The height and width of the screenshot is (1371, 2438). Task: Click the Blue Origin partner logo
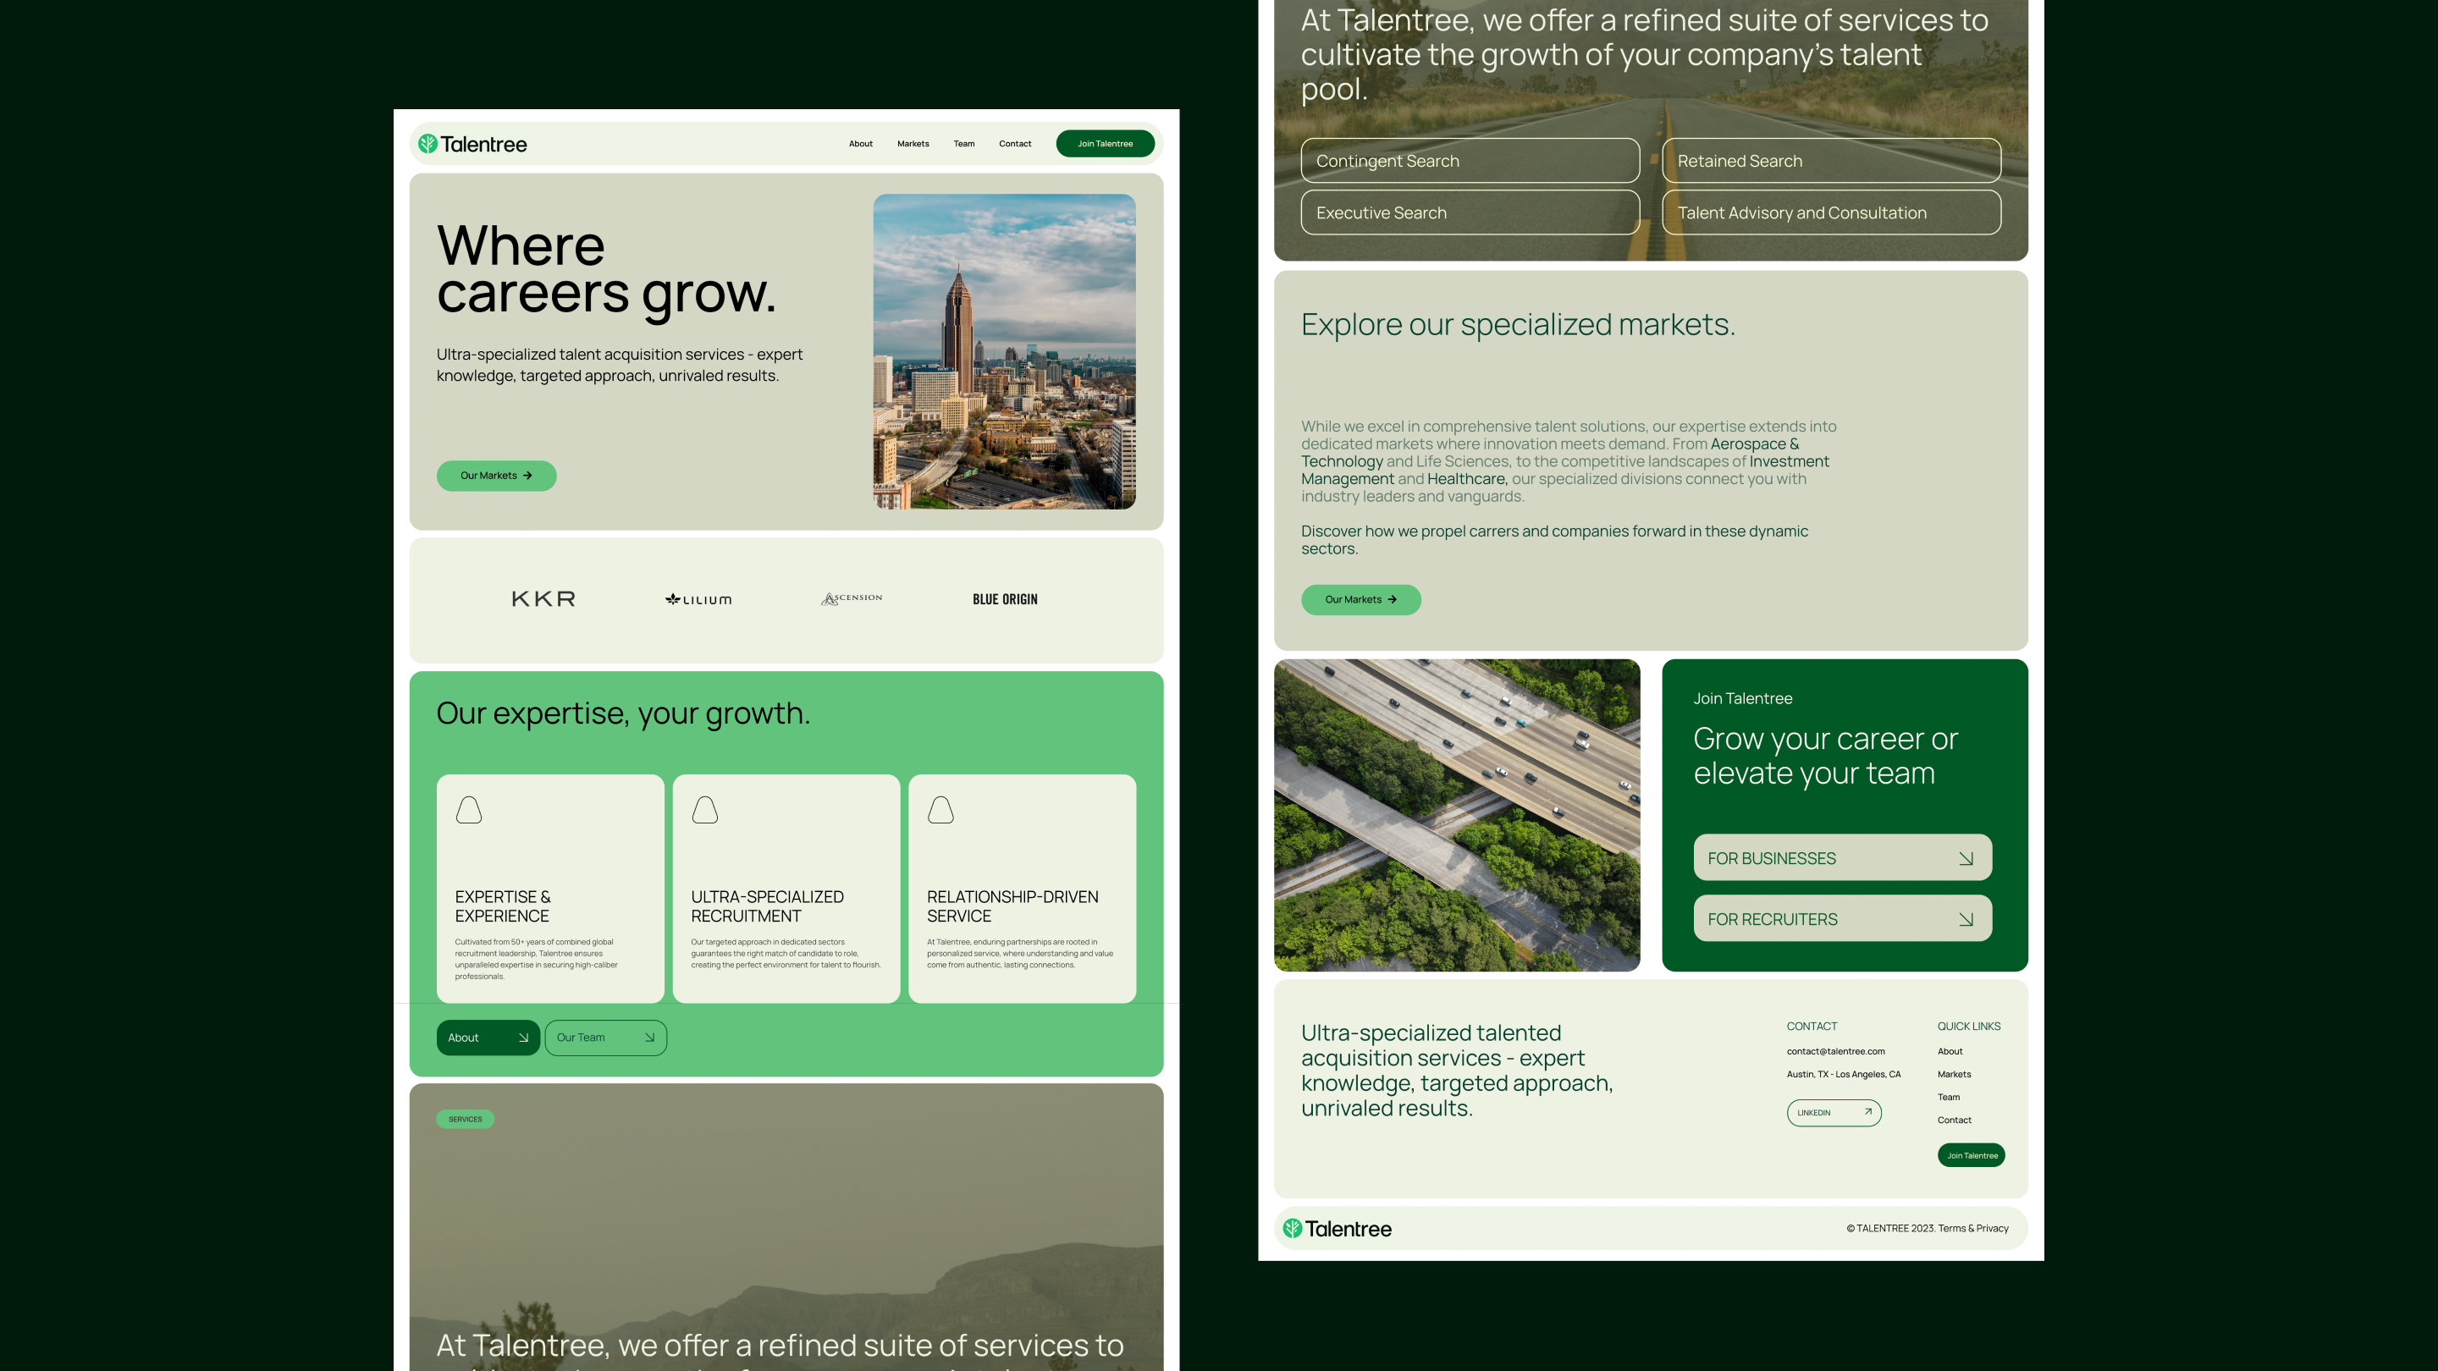click(1004, 599)
